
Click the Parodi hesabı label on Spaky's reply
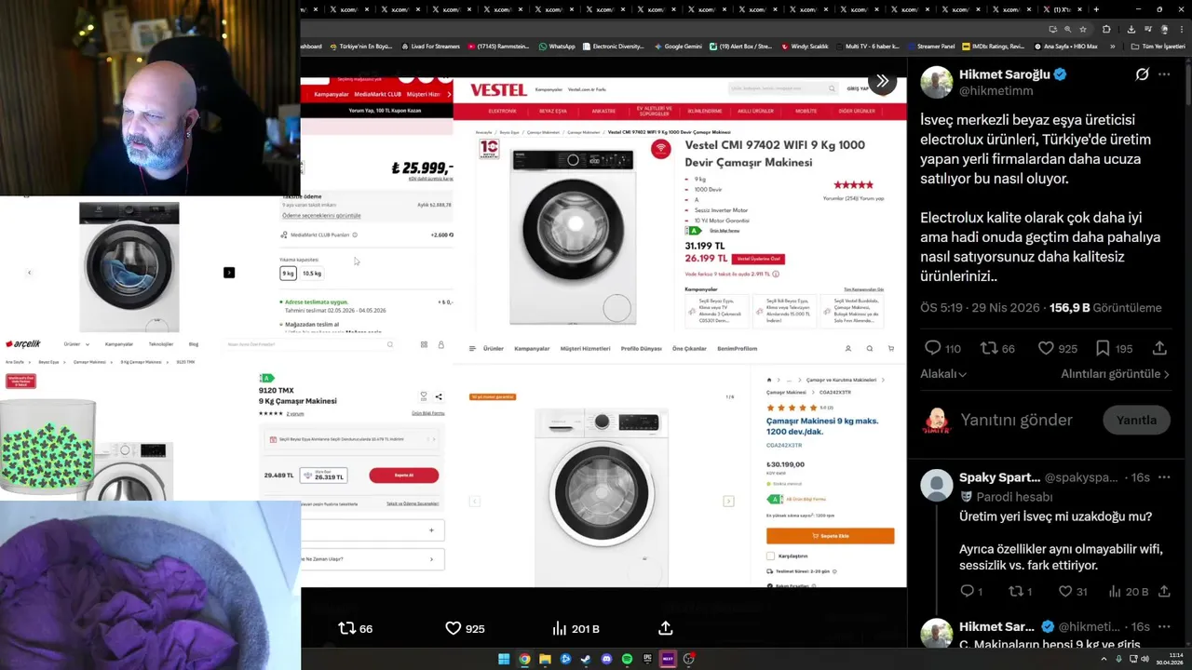click(1007, 497)
